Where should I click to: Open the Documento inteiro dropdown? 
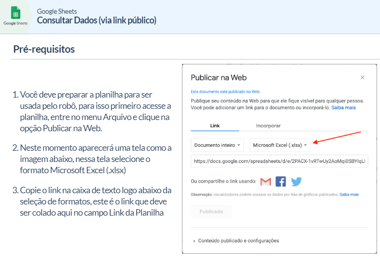217,145
